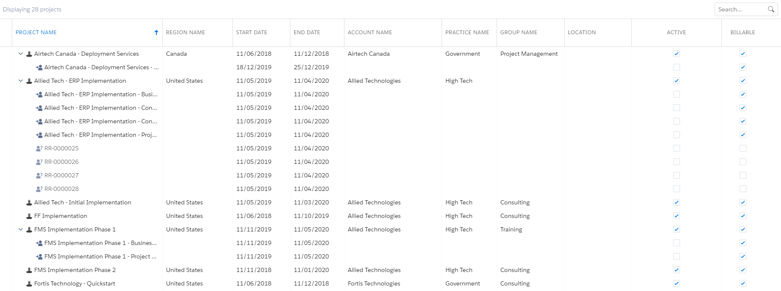Click assignment icon for FMS Phase 1 - Project row
The width and height of the screenshot is (781, 291).
tap(39, 257)
